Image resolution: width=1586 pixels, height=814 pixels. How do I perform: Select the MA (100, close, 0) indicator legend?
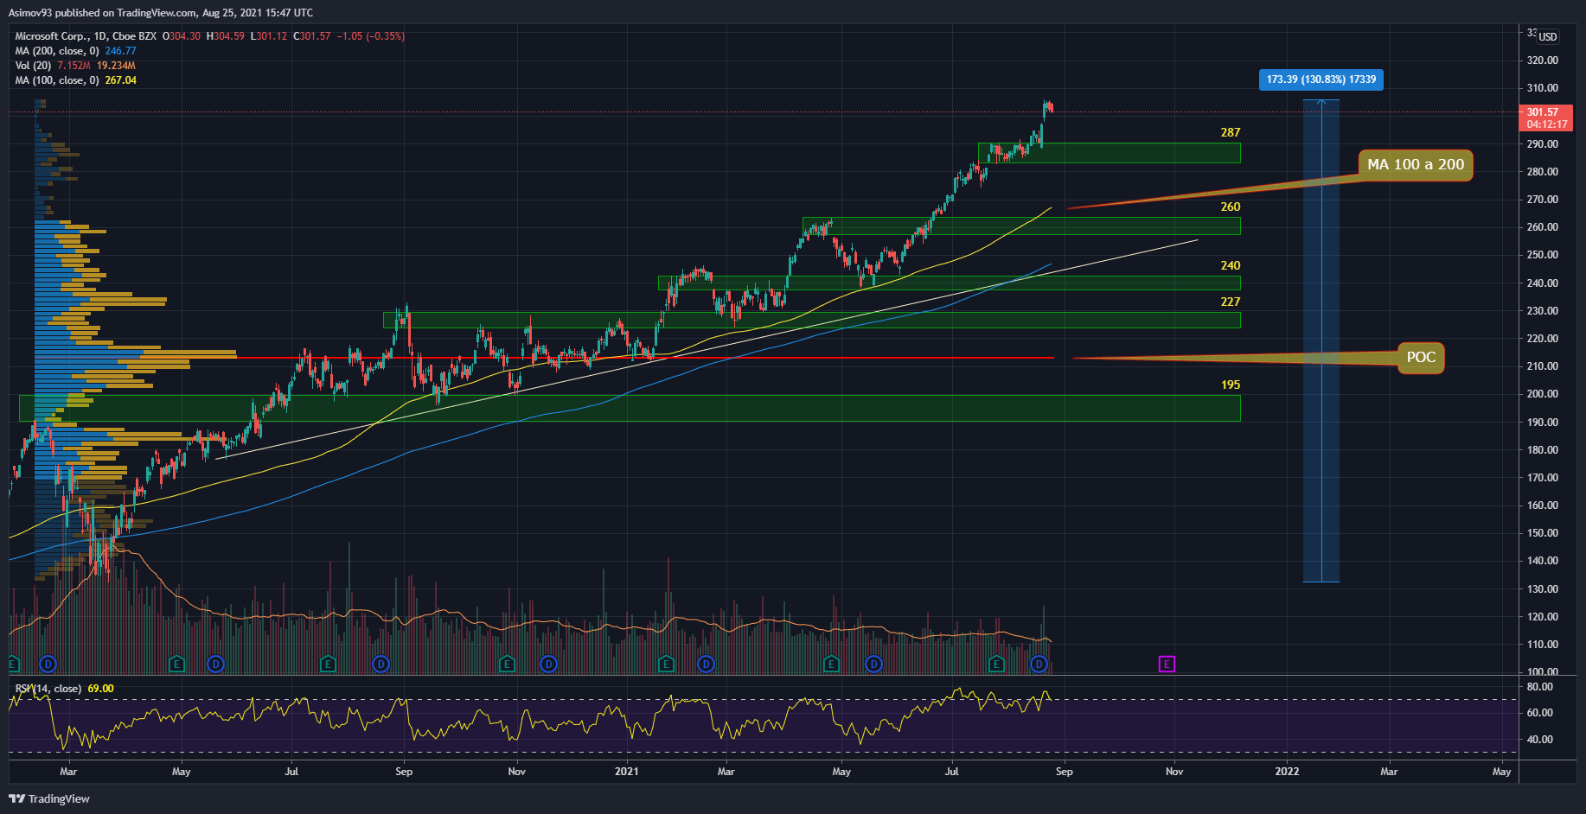point(57,80)
